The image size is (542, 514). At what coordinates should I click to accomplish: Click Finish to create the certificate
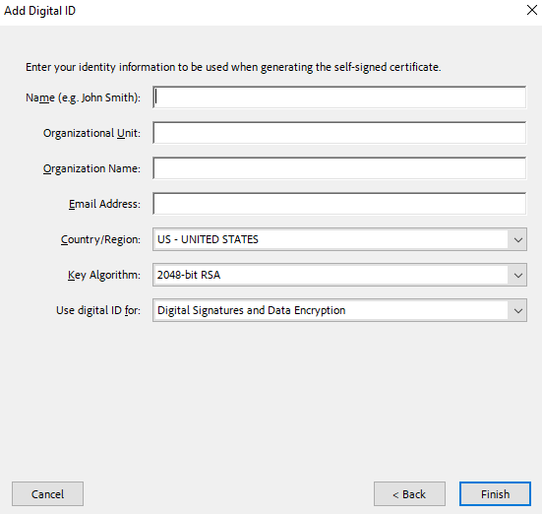click(495, 494)
